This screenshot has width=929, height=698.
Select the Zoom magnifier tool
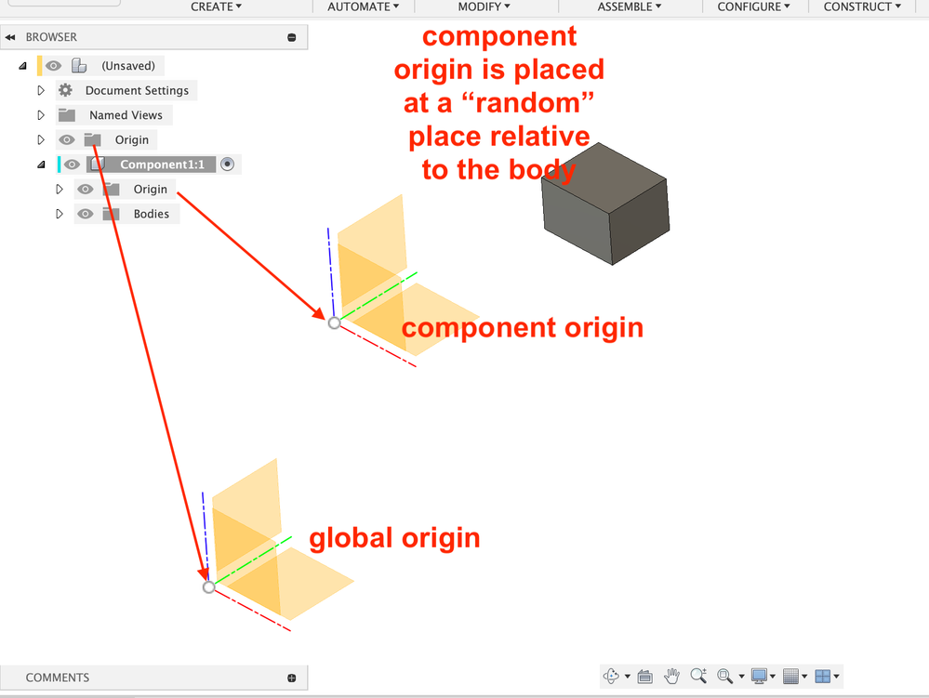[x=698, y=676]
